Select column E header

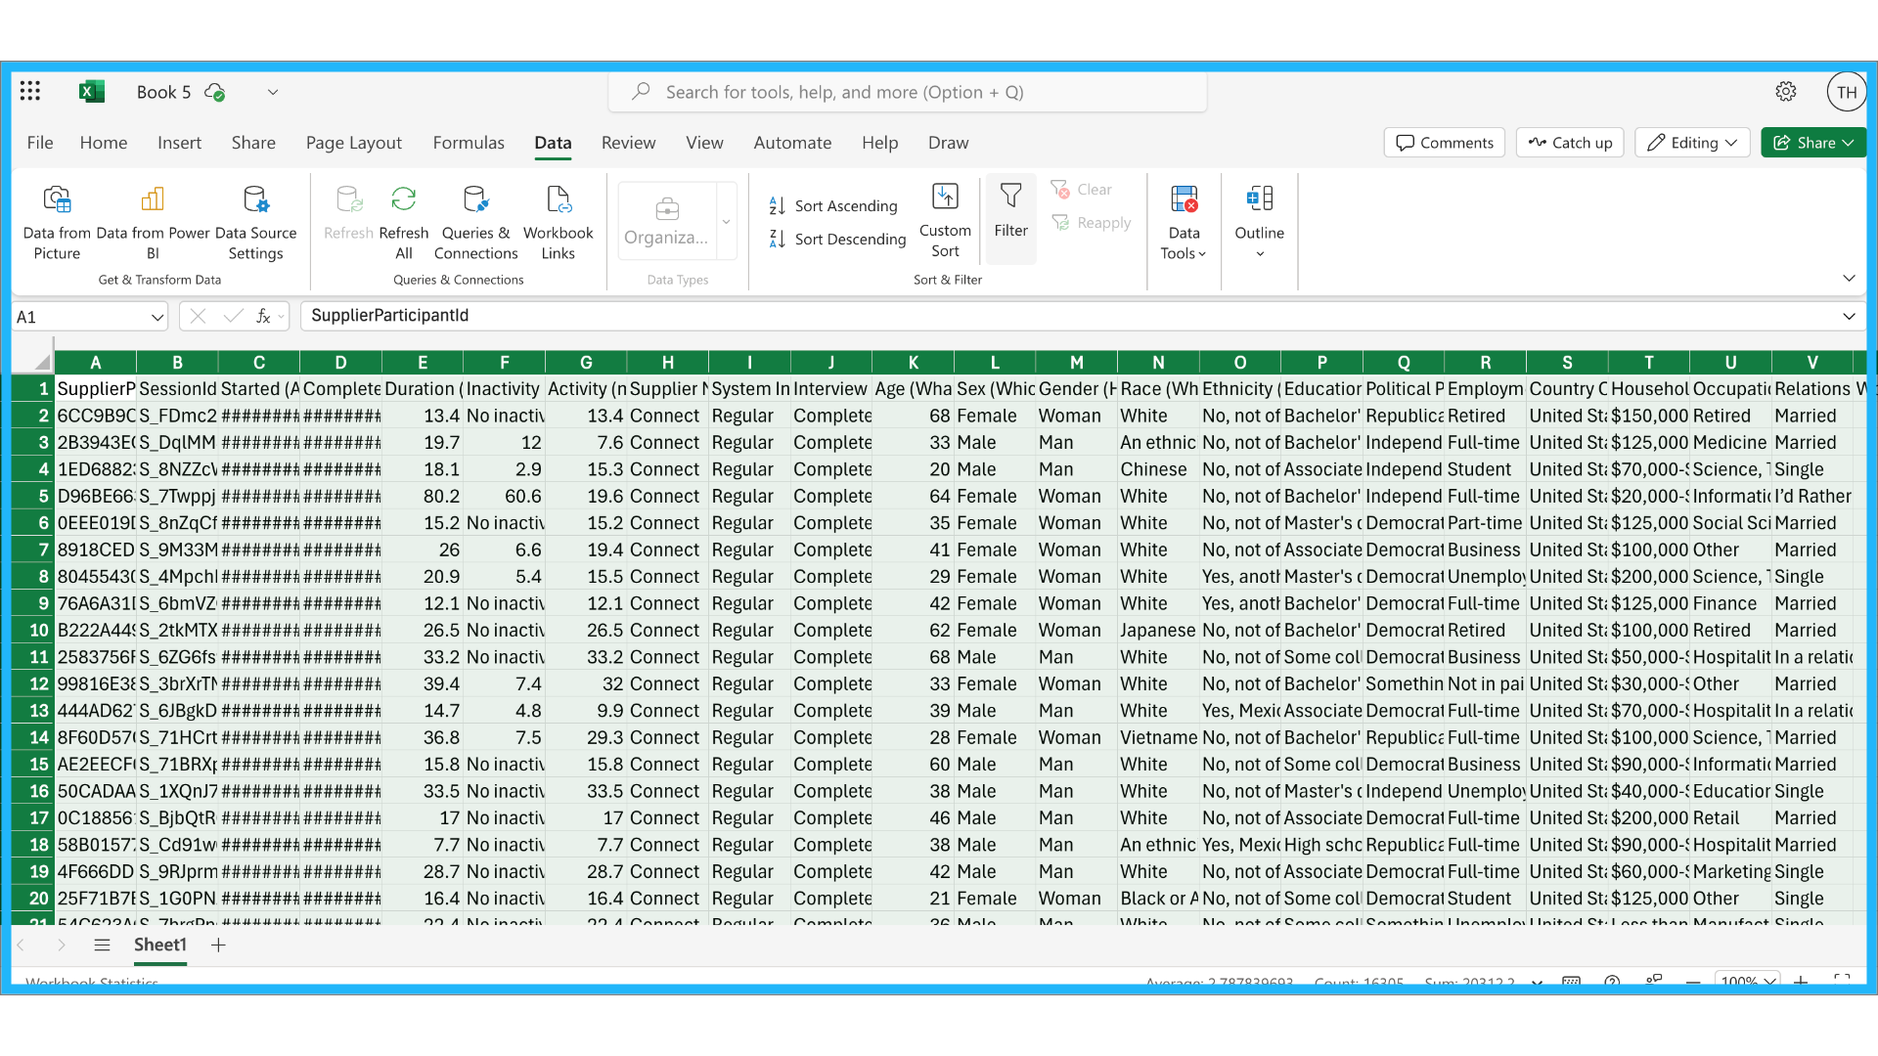[423, 363]
